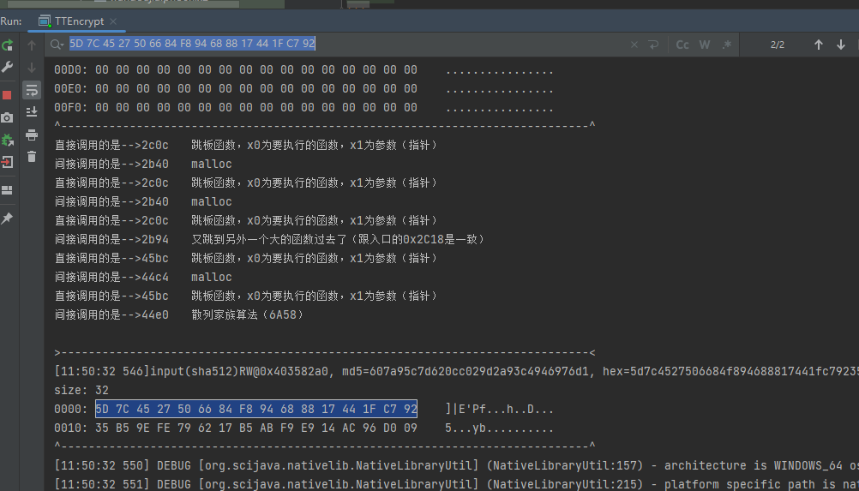The image size is (859, 491).
Task: Click the 00E0 zero-byte row
Action: (x=303, y=88)
